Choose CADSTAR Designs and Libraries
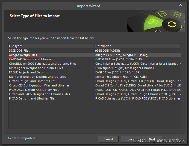 click(x=31, y=59)
